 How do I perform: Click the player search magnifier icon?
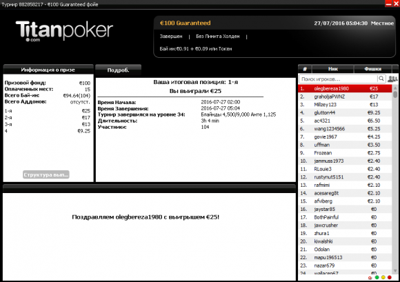[x=381, y=79]
